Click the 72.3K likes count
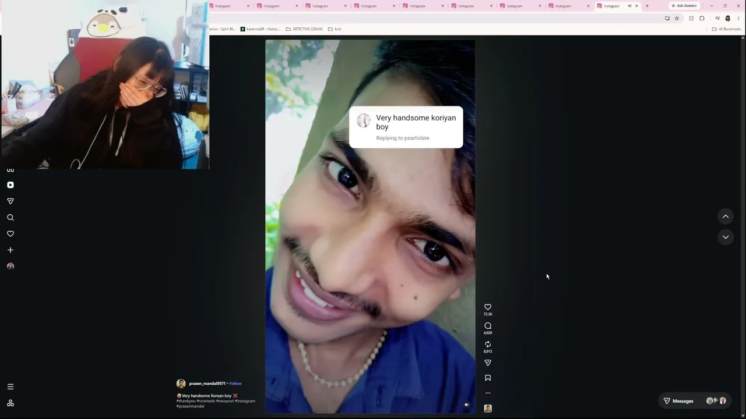 (488, 314)
